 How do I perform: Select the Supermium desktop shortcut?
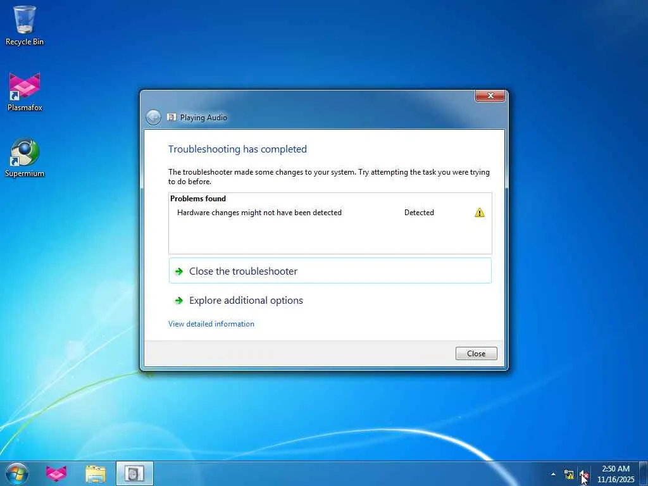[25, 158]
